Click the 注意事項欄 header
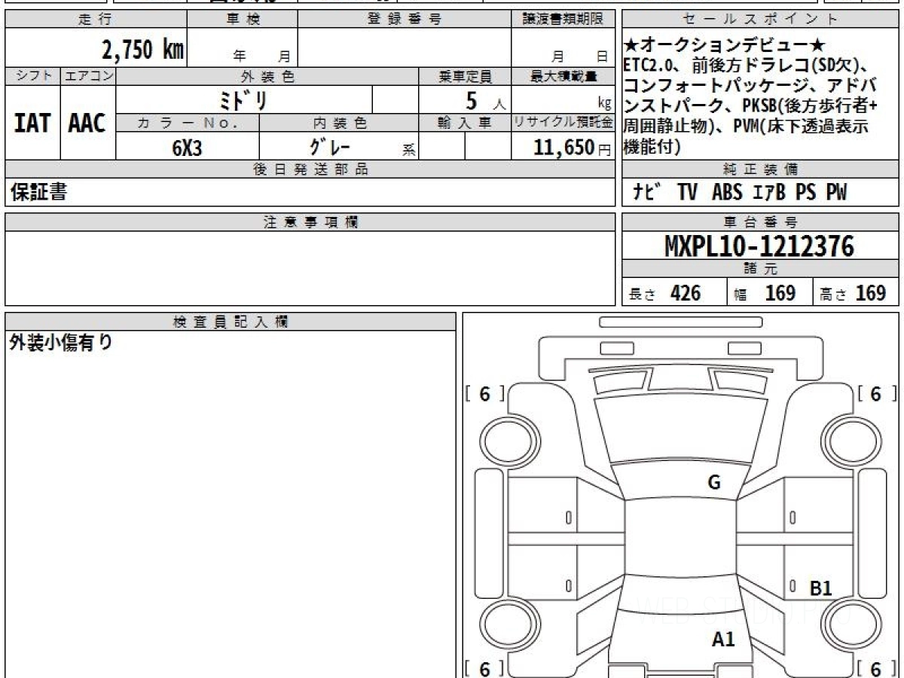 click(x=310, y=222)
